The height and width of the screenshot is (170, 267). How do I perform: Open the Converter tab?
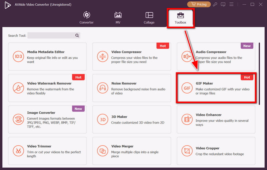(x=86, y=18)
